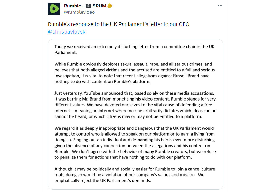Click the paragraph starting "Just yesterday, YouTube announced"
Viewport: 271px width, 192px height.
click(135, 105)
